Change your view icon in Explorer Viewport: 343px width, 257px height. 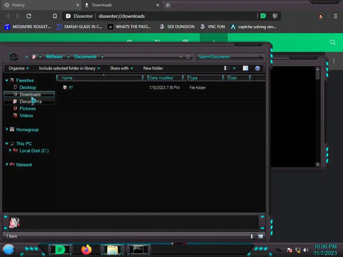pos(227,68)
